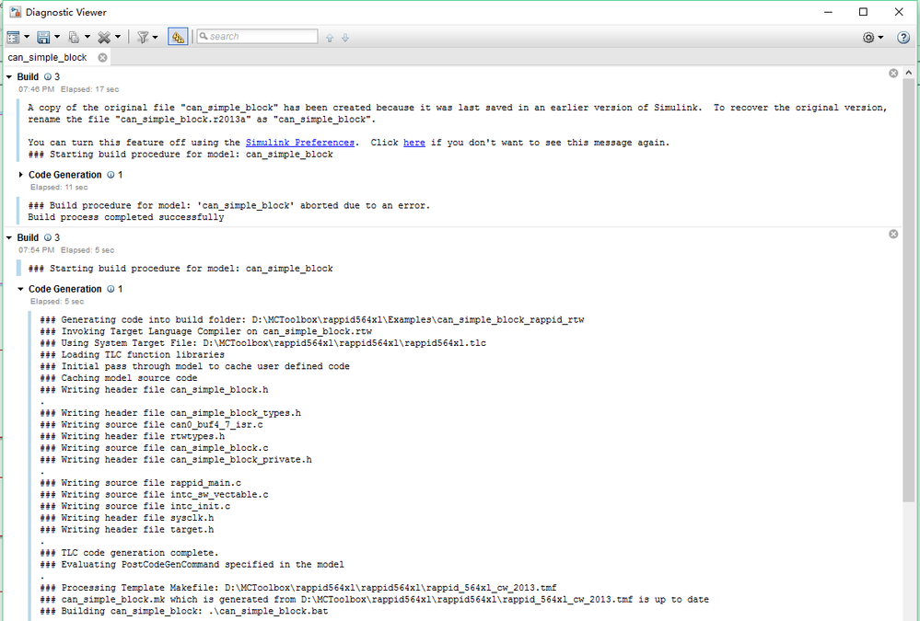
Task: Expand the collapsed Code Generation (11 sec)
Action: pos(20,175)
